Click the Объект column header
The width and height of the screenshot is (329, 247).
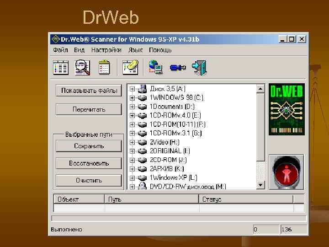pos(79,199)
